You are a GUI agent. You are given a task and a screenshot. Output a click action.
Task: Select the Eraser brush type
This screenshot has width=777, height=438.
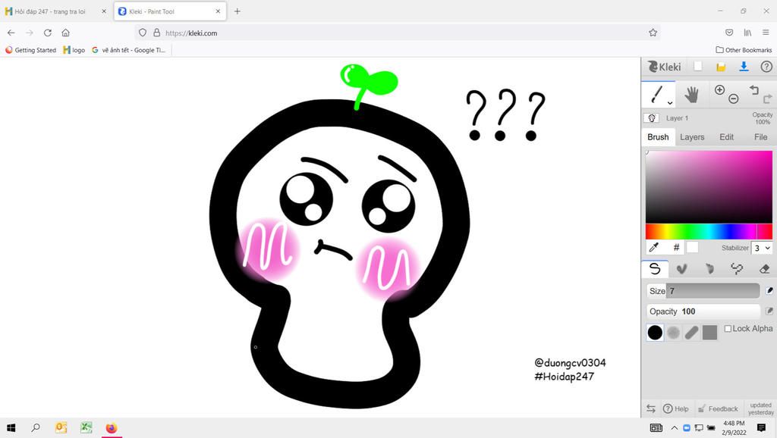(764, 268)
